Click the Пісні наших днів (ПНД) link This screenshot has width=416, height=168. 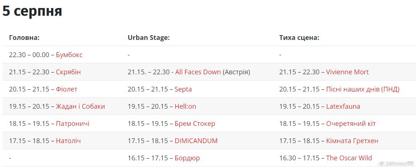coord(363,89)
